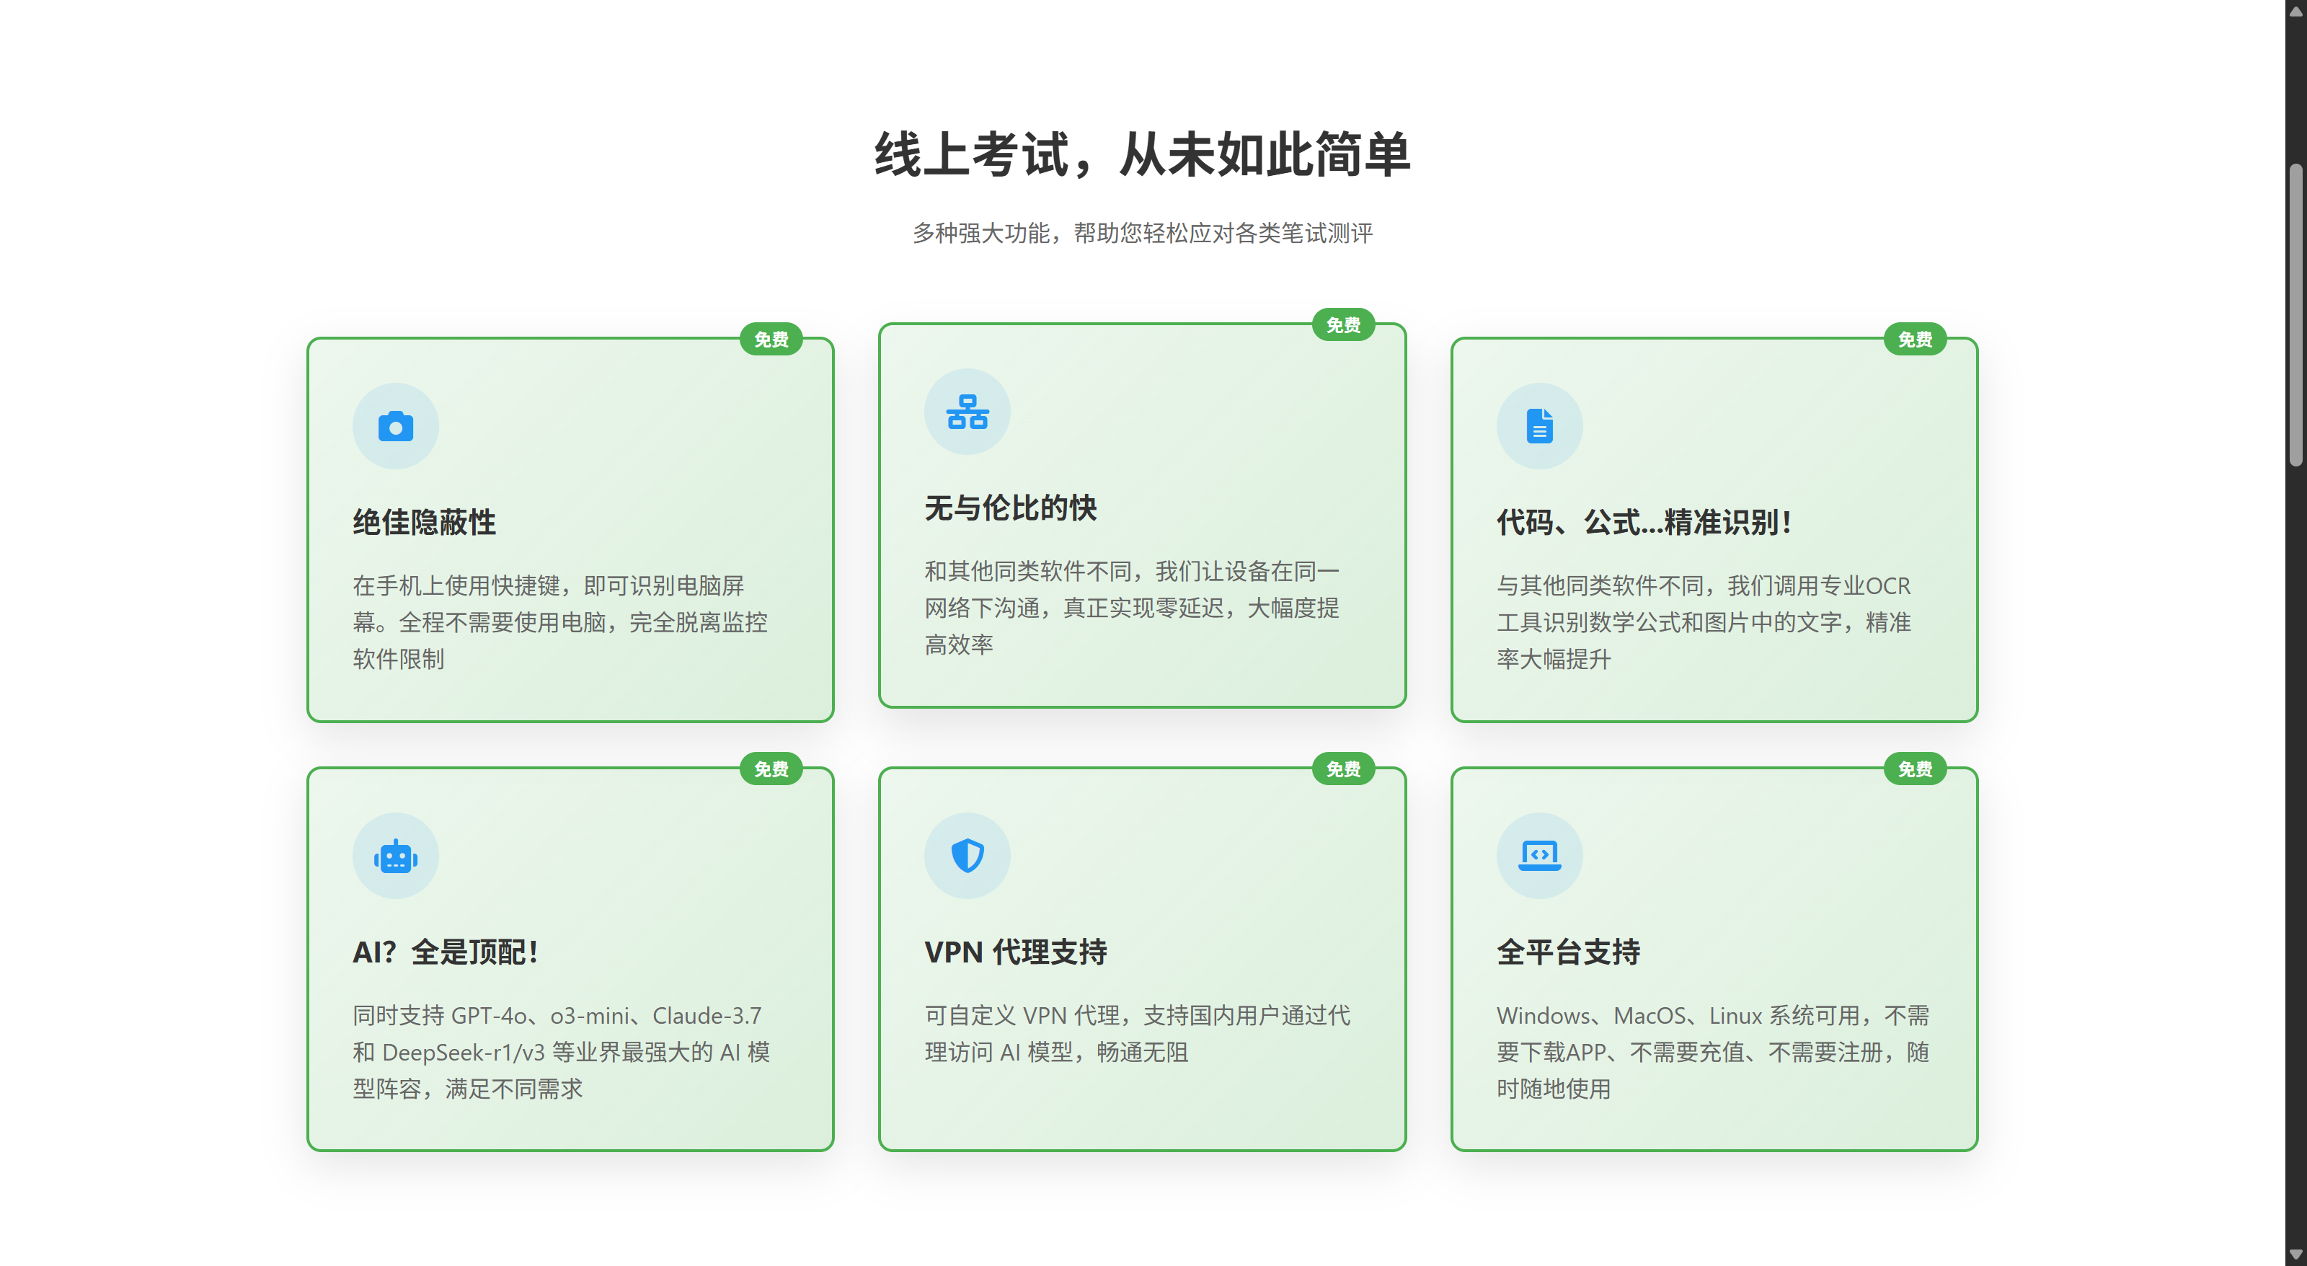Screen dimensions: 2307x1266
Task: Click 免费 badge on AI 全是顶配 card
Action: click(771, 769)
